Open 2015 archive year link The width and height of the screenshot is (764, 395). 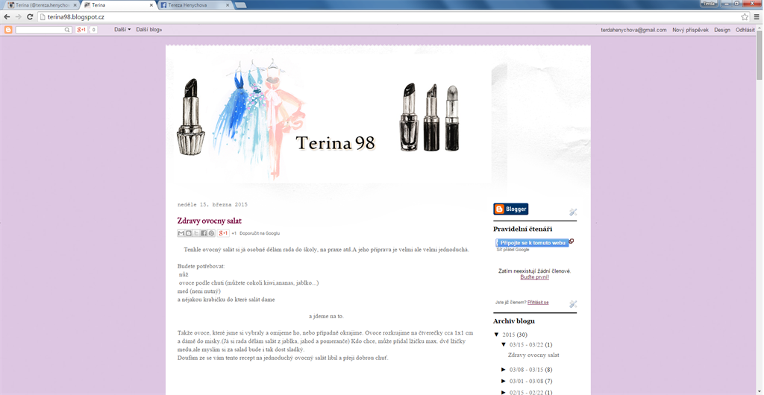click(x=509, y=335)
